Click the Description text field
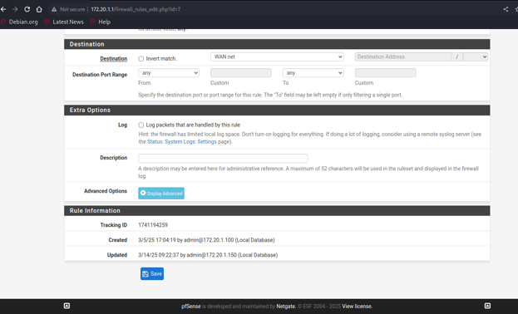Screen dimensions: 518x314 point(223,158)
